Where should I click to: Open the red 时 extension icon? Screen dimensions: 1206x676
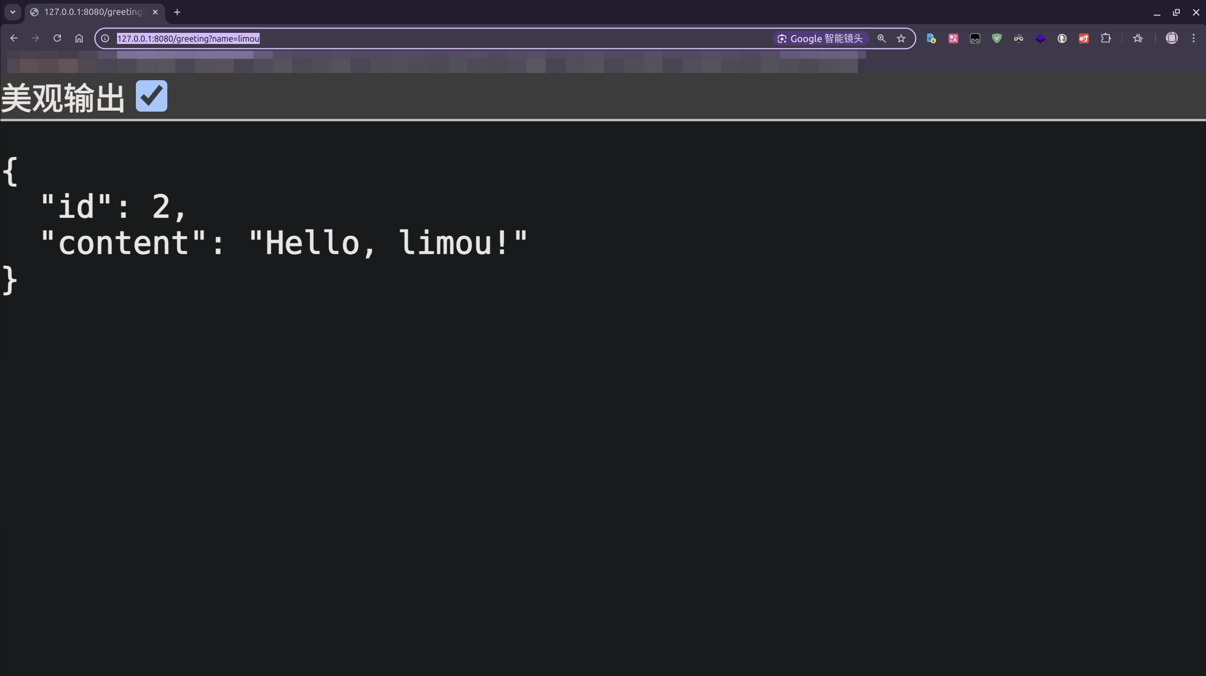coord(1084,39)
